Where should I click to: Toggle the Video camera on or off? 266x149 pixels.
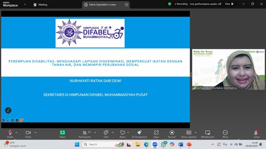pyautogui.click(x=28, y=134)
